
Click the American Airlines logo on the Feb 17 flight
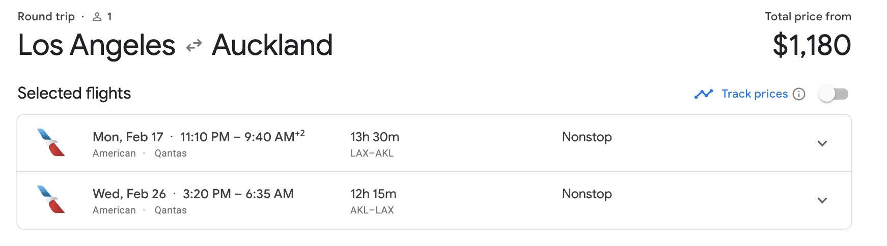pos(51,142)
